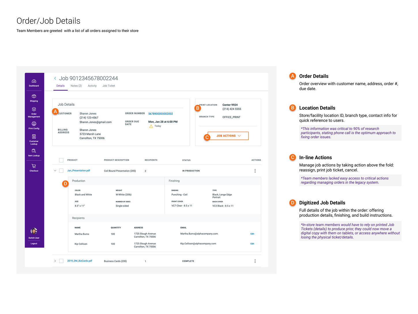Go to Shipping in the sidebar
This screenshot has width=418, height=314.
[34, 96]
